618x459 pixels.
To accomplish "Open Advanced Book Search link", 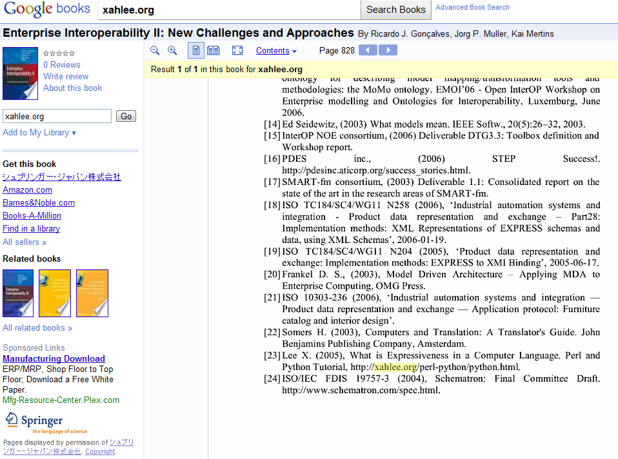I will pyautogui.click(x=472, y=7).
